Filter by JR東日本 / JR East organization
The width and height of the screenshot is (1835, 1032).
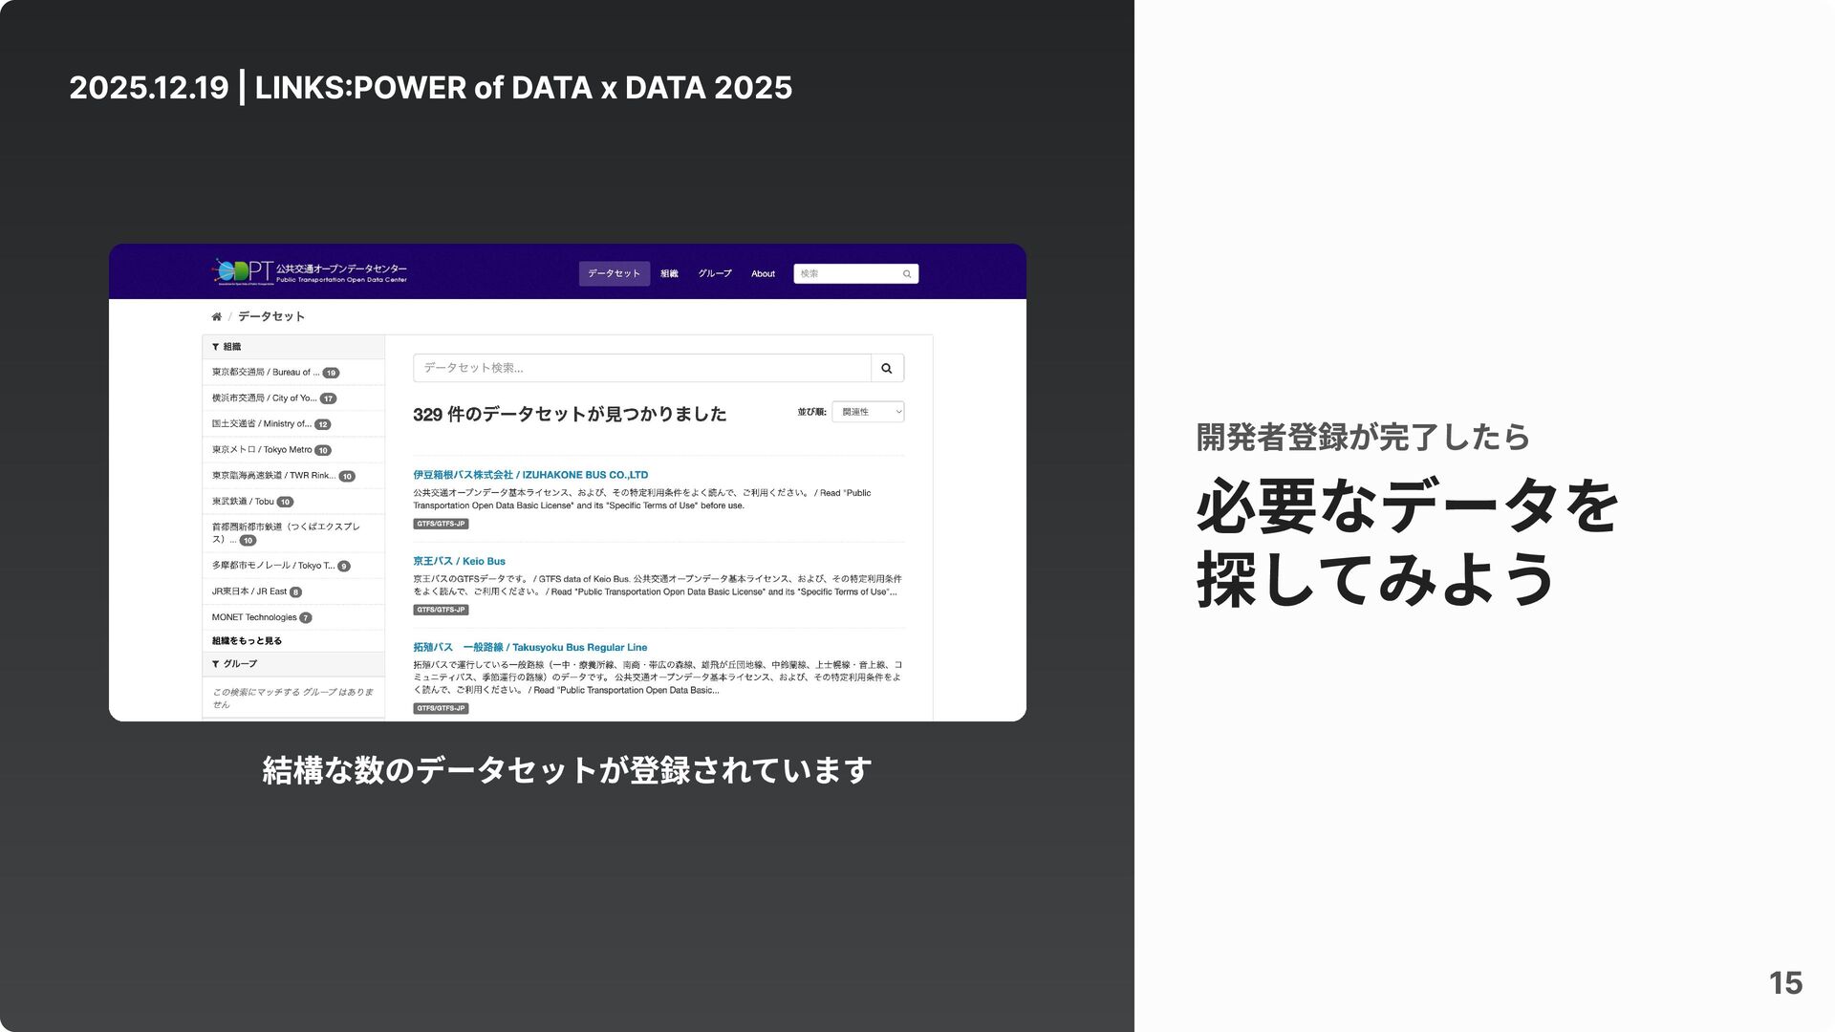coord(249,591)
